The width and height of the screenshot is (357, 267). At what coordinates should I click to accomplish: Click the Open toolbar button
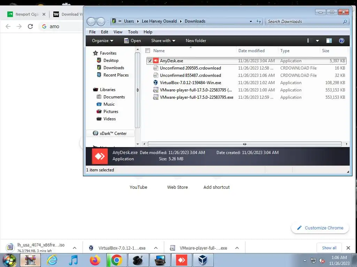tap(132, 41)
